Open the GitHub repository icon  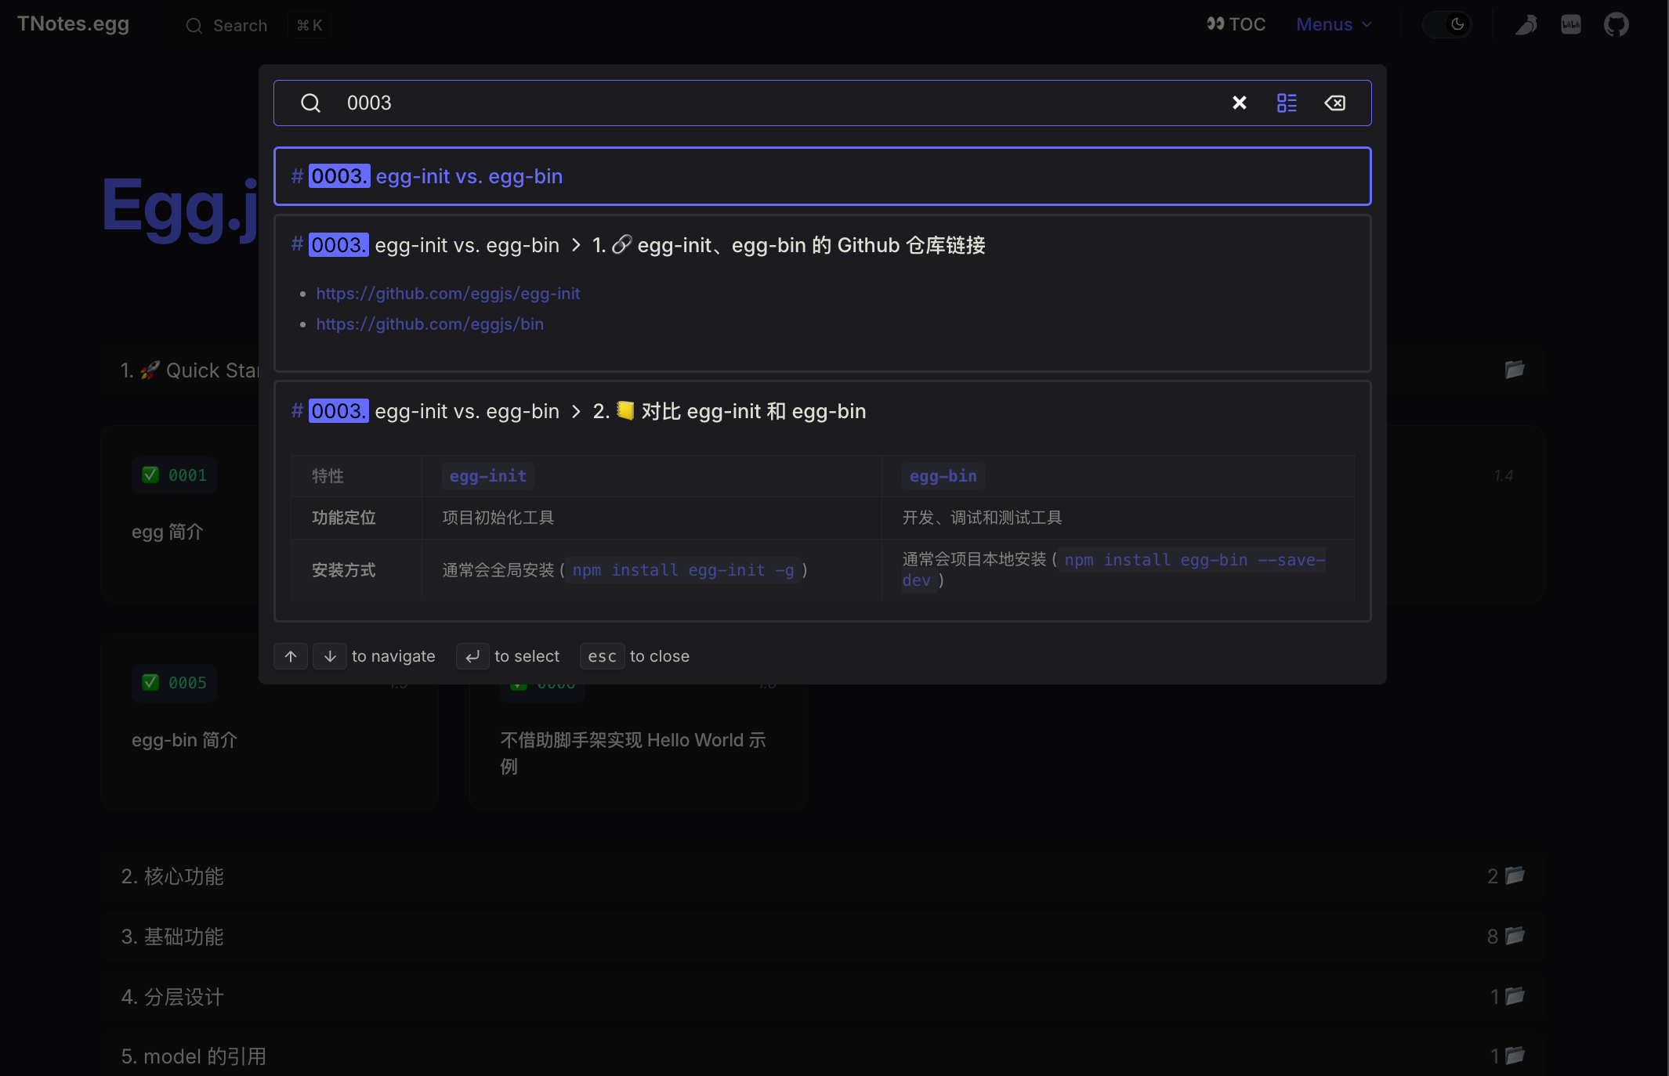tap(1616, 25)
